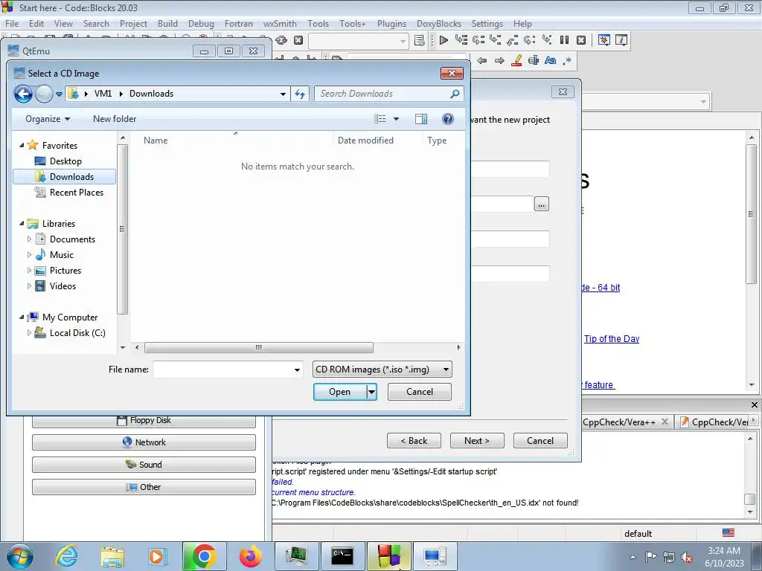762x571 pixels.
Task: Select Desktop in Favorites
Action: [x=65, y=161]
